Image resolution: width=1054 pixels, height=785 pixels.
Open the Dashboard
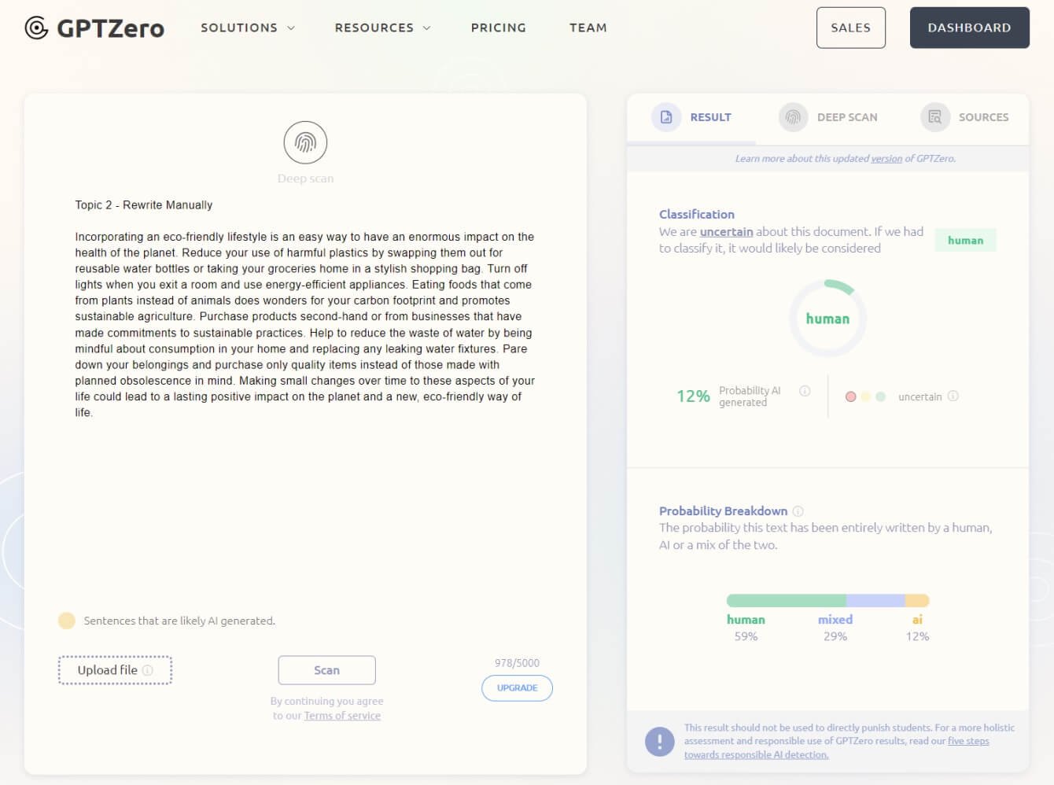[x=969, y=28]
